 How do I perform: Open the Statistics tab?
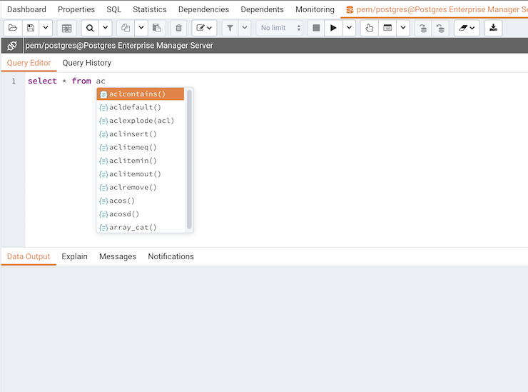pyautogui.click(x=150, y=9)
